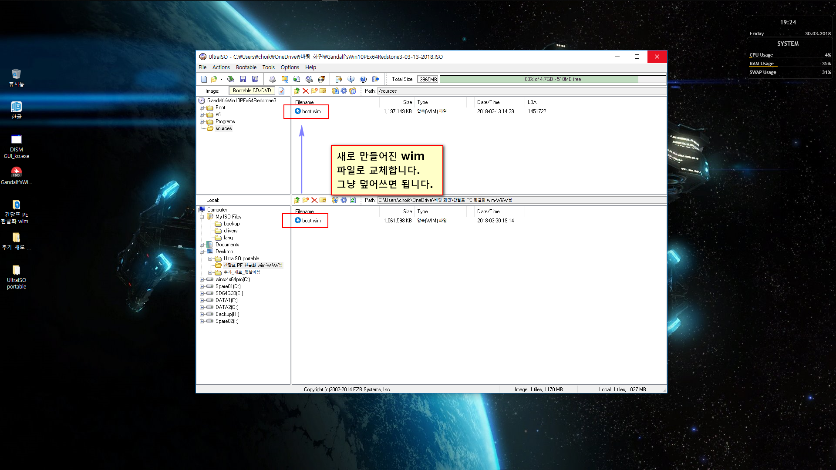Image resolution: width=836 pixels, height=470 pixels.
Task: Click New Folder icon in Image pane toolbar
Action: point(314,91)
